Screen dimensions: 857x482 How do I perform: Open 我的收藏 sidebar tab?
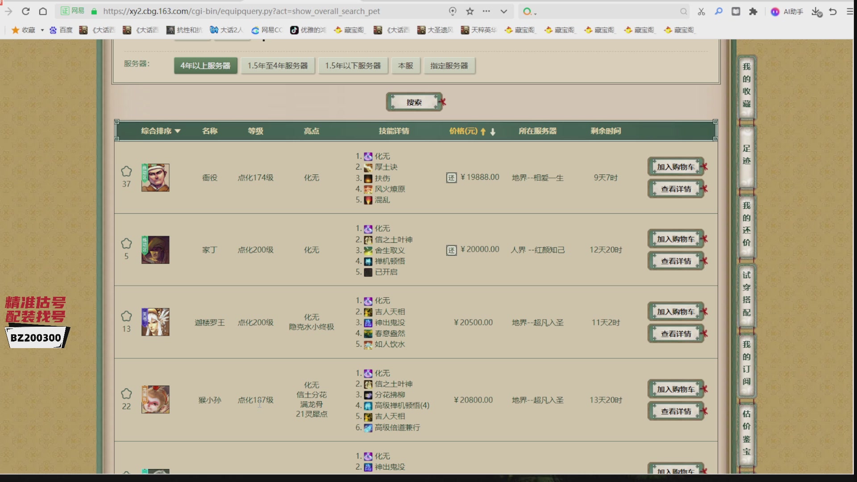click(746, 86)
